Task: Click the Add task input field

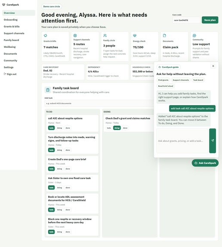Action: click(x=99, y=103)
